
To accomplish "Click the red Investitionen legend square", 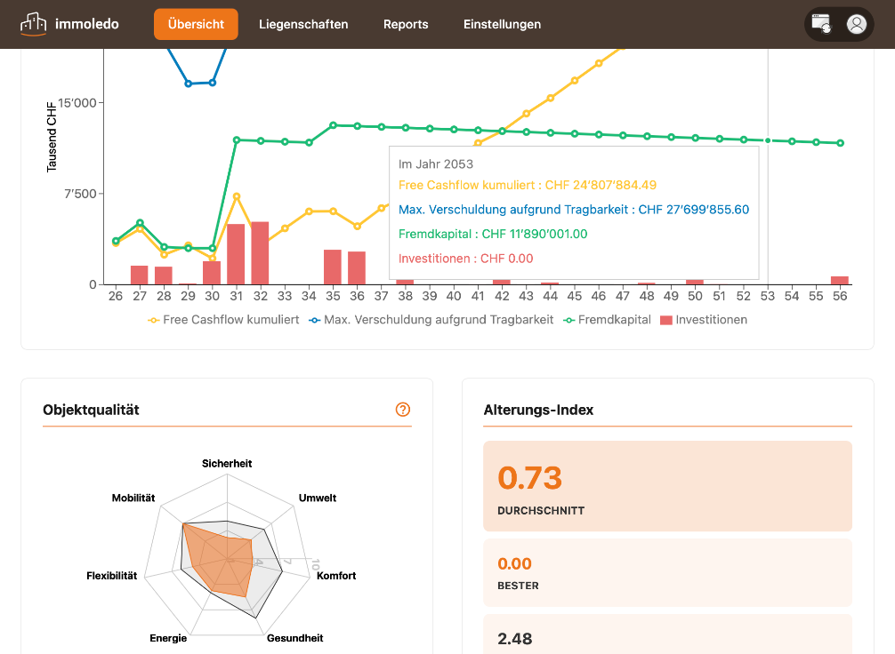I will pos(665,321).
